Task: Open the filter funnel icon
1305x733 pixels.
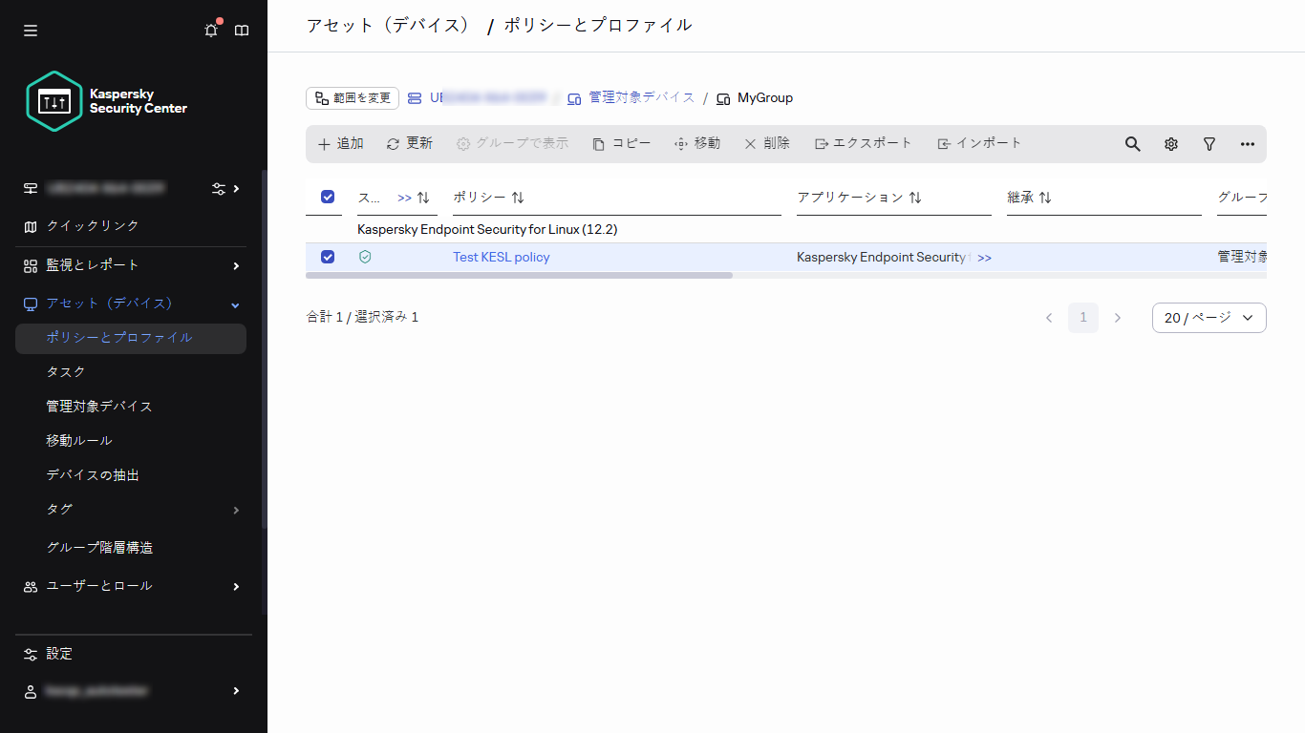Action: (x=1209, y=143)
